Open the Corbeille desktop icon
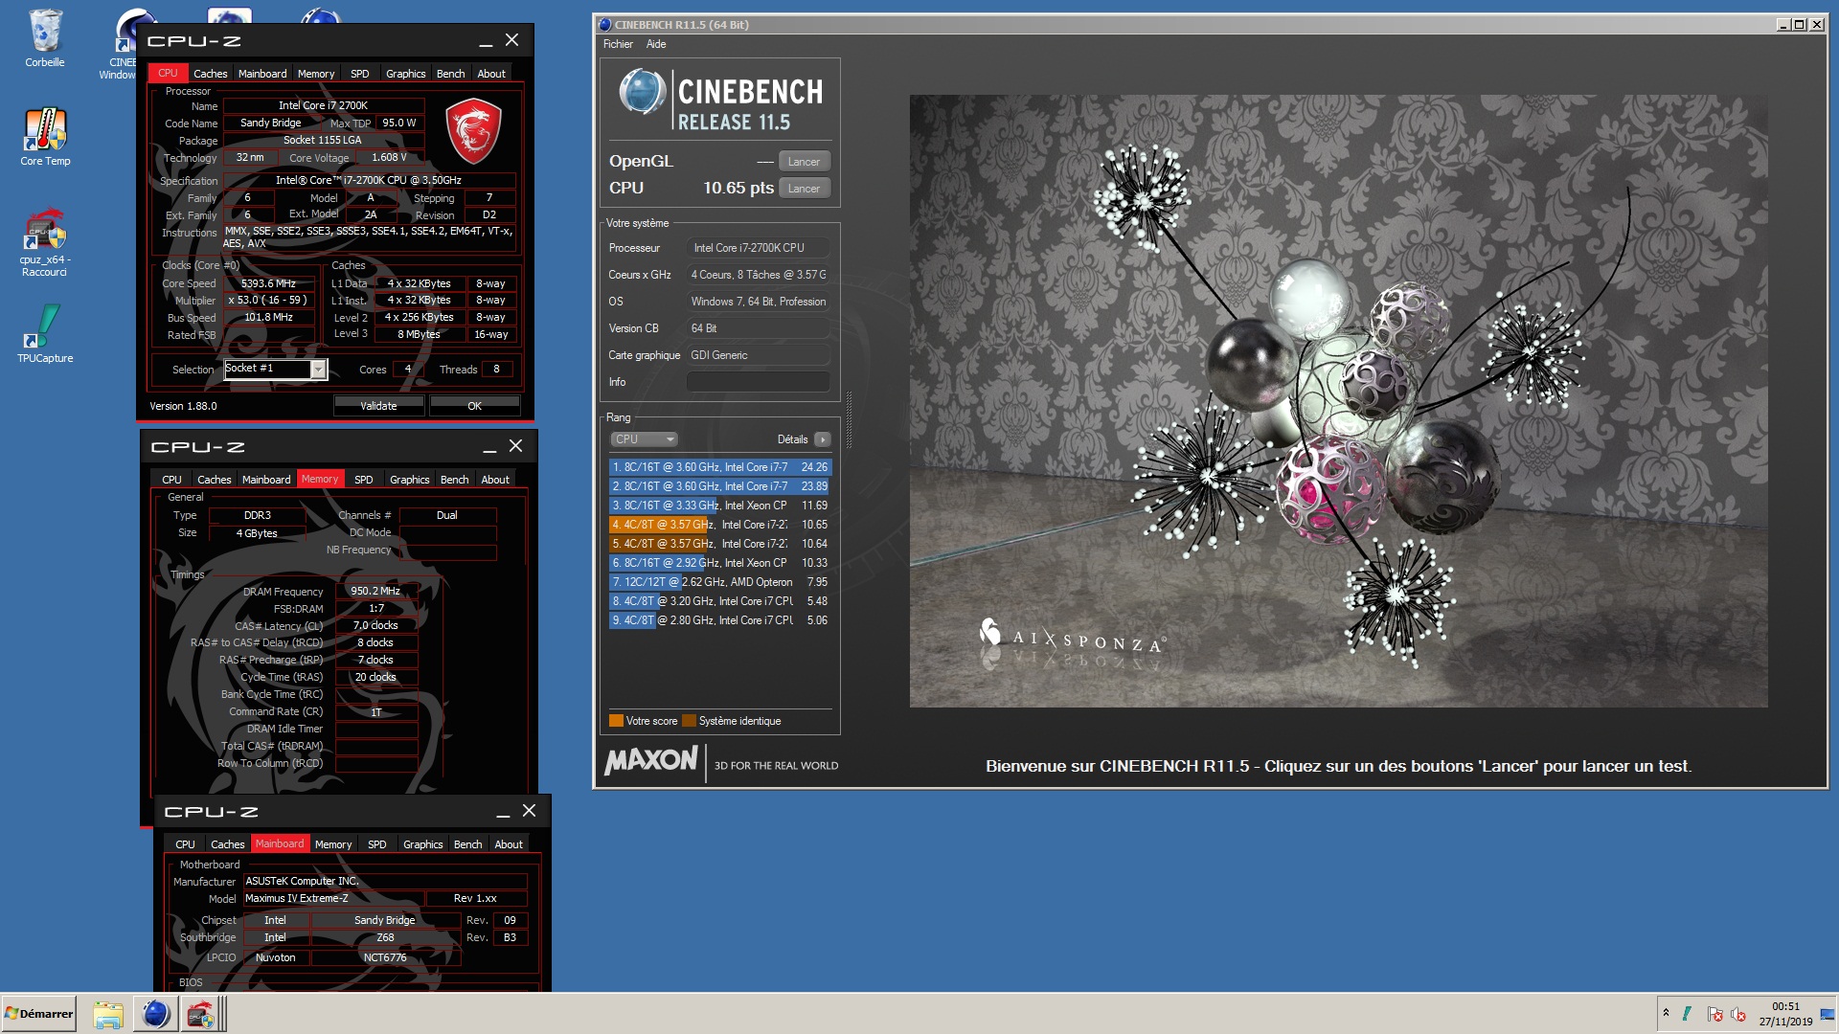Image resolution: width=1839 pixels, height=1034 pixels. point(45,38)
